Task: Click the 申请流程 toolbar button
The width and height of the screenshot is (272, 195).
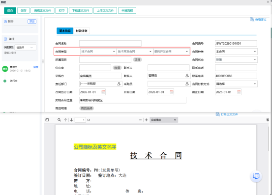Action: coord(127,11)
